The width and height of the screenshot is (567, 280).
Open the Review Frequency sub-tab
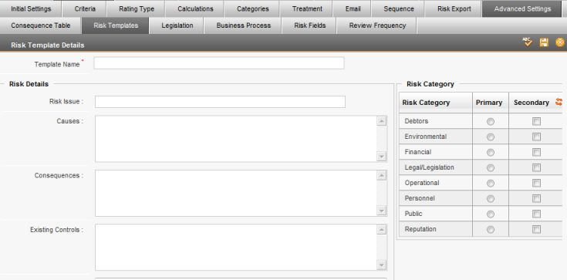(x=377, y=25)
